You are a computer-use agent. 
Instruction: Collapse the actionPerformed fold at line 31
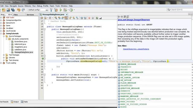coord(45,59)
